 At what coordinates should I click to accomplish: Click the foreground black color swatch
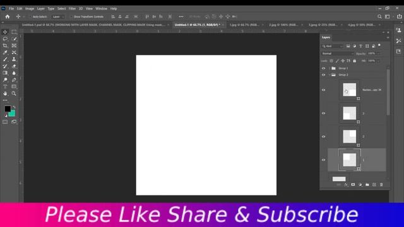pyautogui.click(x=7, y=108)
